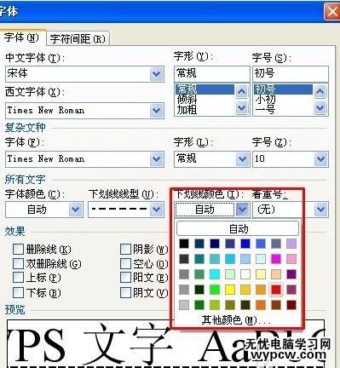Check the 上标(P) option
340x368 pixels.
click(18, 278)
